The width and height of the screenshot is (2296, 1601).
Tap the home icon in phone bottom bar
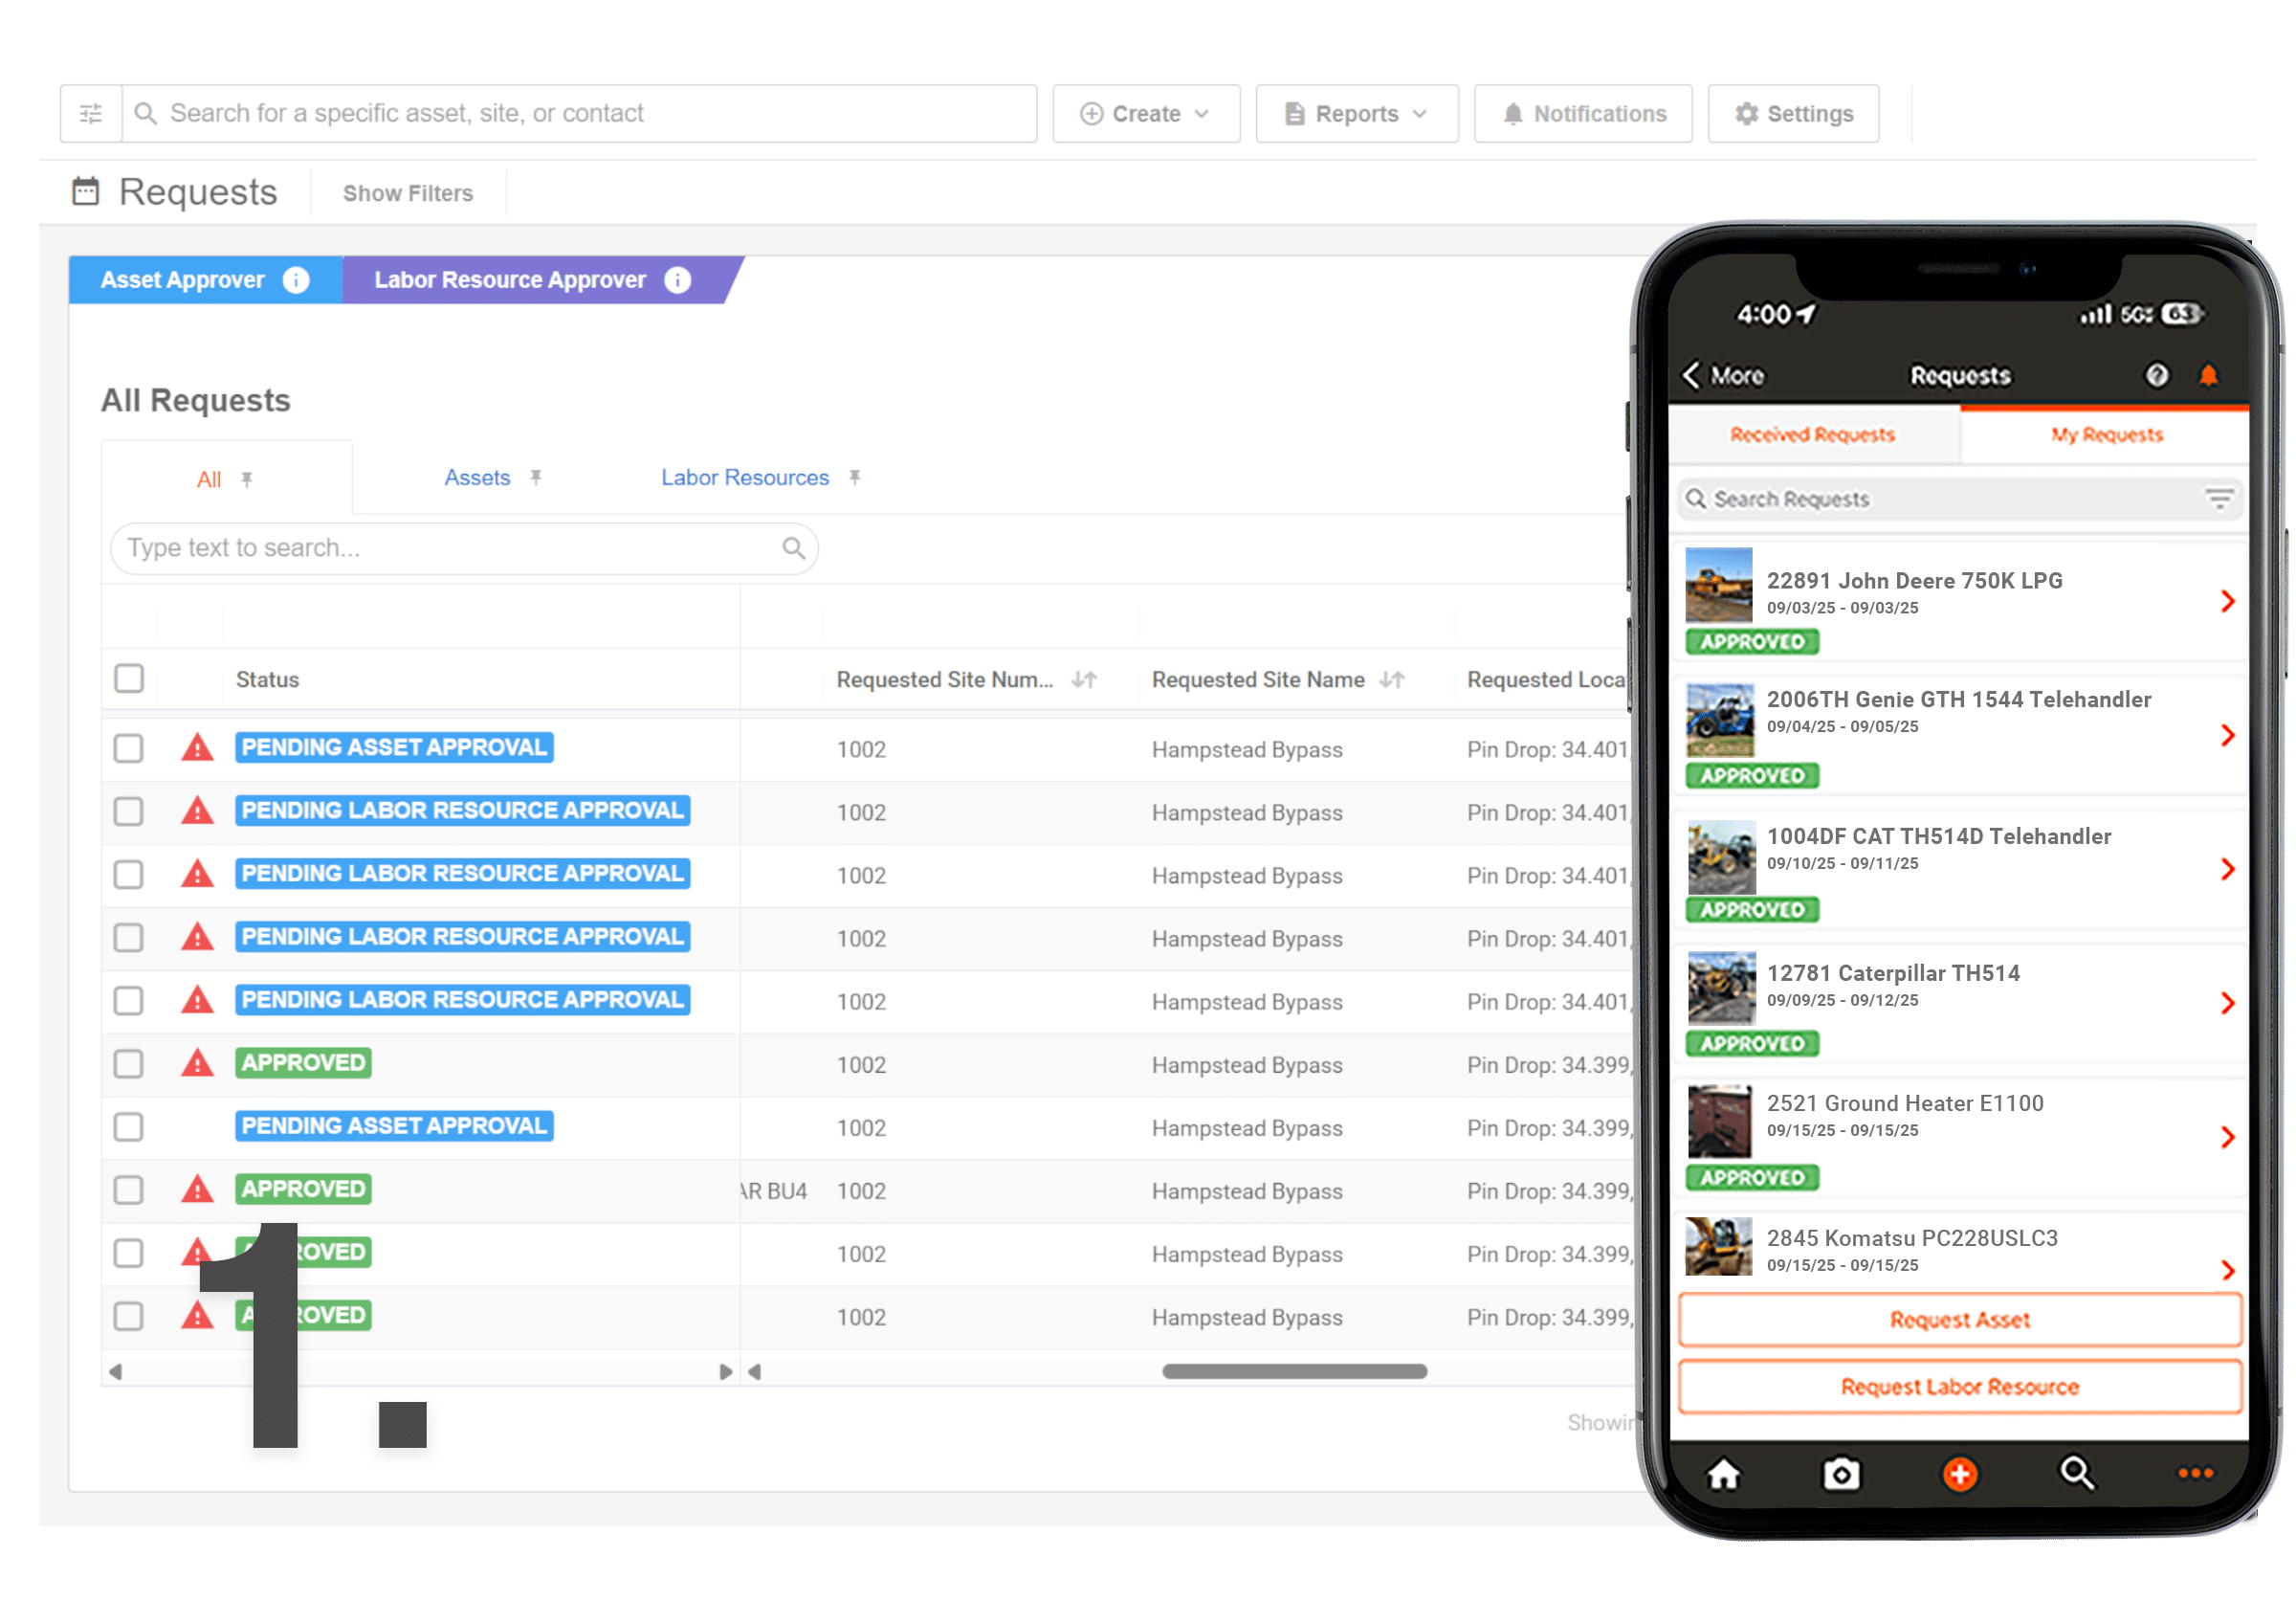[x=1724, y=1473]
